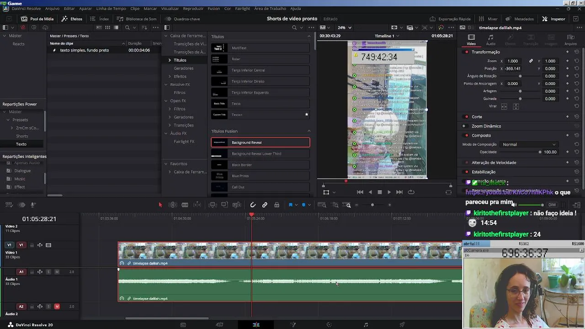585x329 pixels.
Task: Unmute the Áudio 2 track
Action: [x=57, y=307]
